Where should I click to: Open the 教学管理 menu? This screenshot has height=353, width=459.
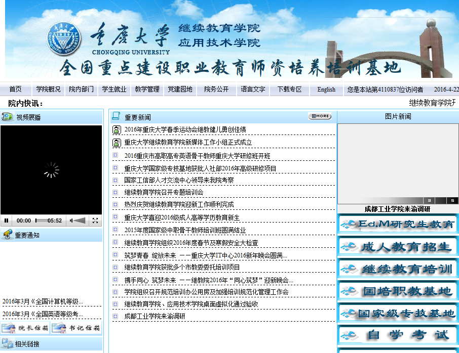coord(147,89)
